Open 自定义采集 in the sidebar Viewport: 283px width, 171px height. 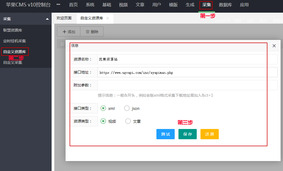(13, 62)
